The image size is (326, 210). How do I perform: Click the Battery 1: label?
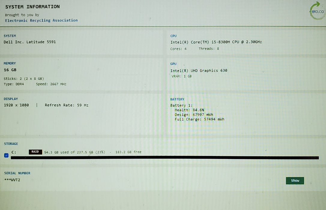pyautogui.click(x=181, y=106)
